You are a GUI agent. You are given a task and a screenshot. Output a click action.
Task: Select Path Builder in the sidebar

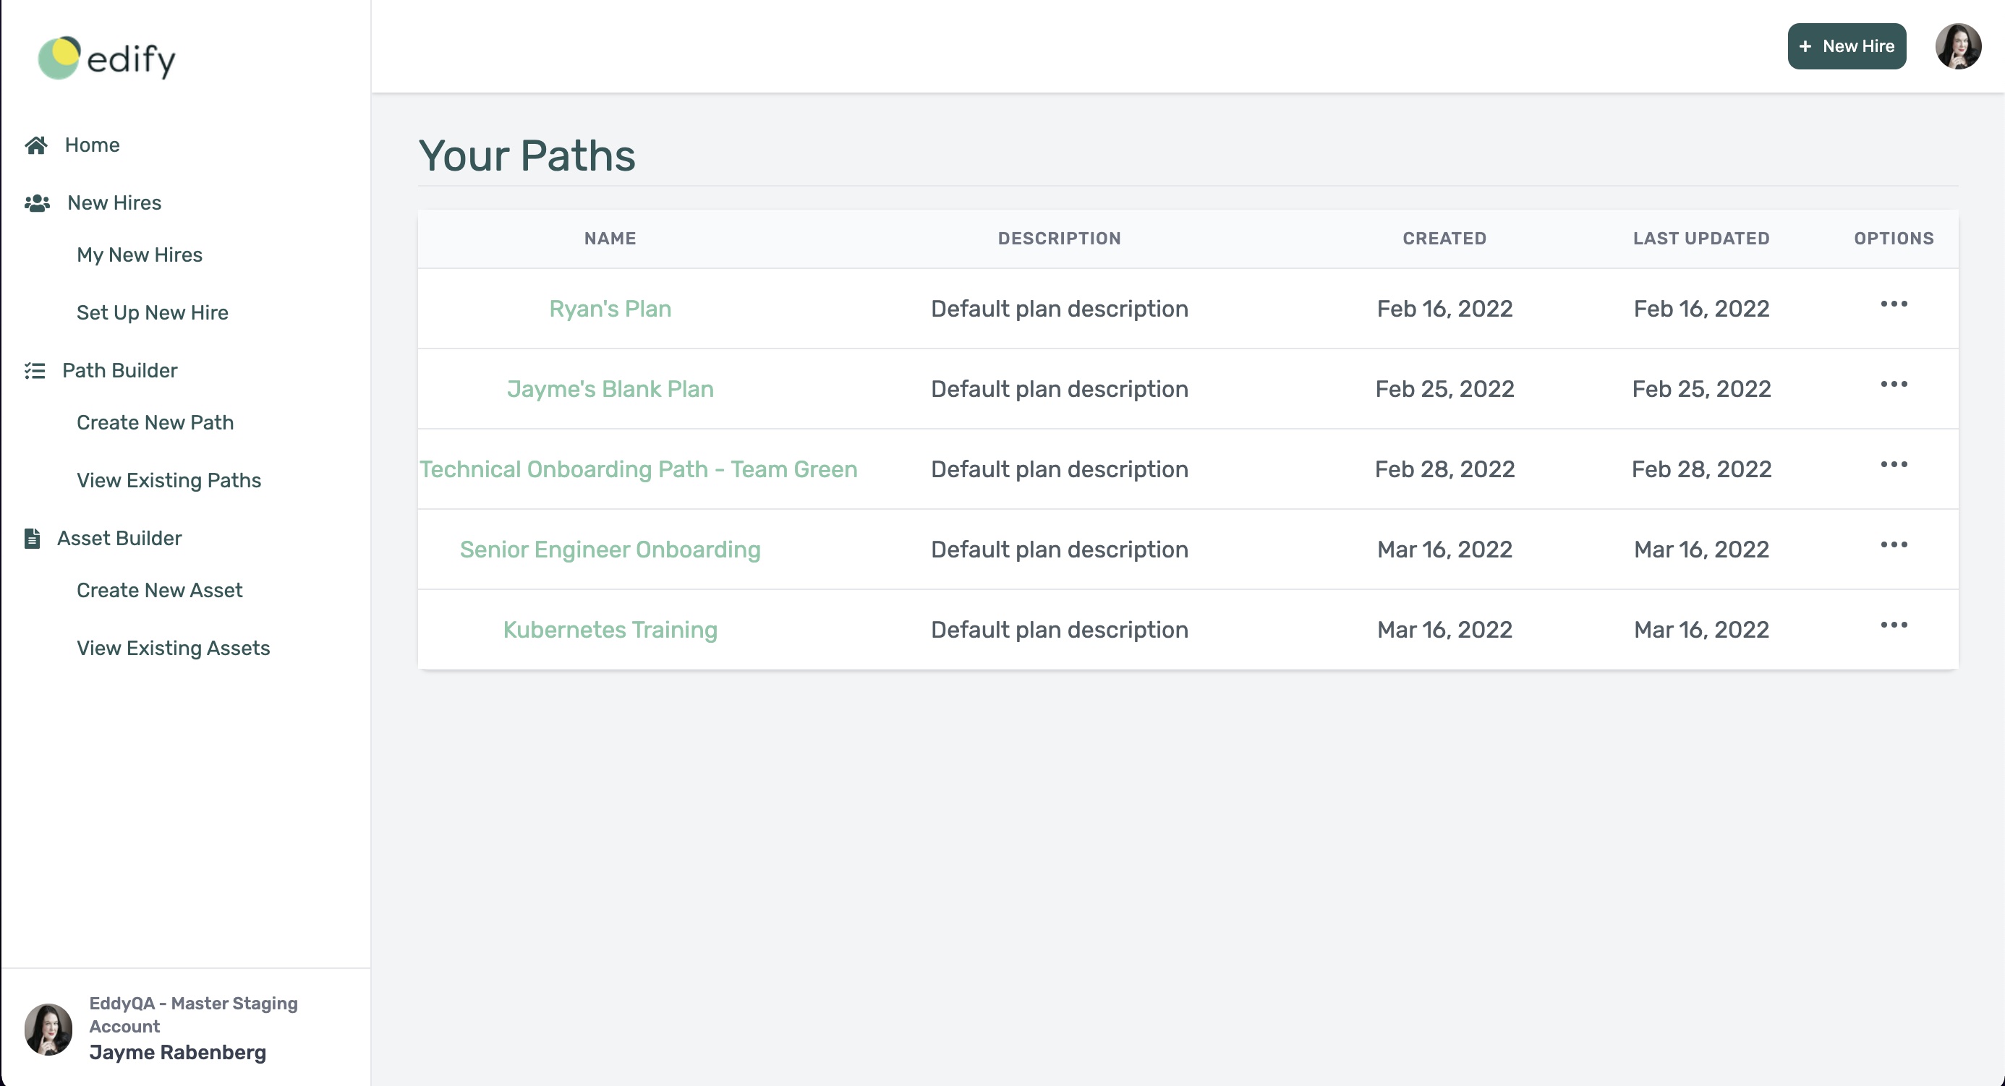(x=119, y=370)
